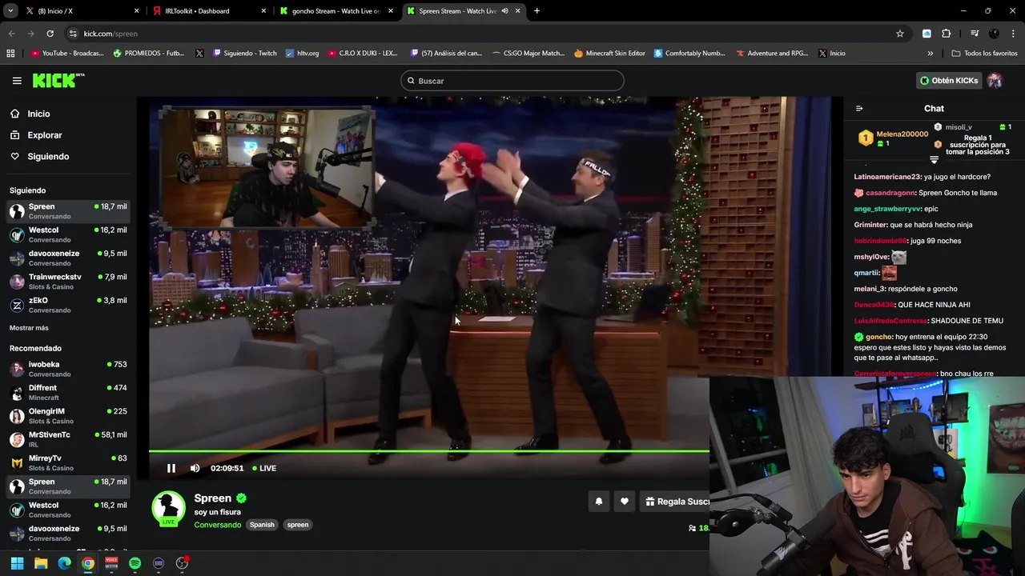Image resolution: width=1025 pixels, height=576 pixels.
Task: Click Spreen's green verified badge
Action: point(241,498)
